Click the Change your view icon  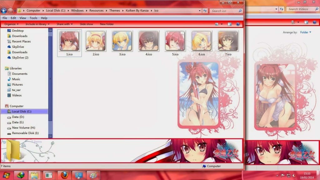(217, 24)
